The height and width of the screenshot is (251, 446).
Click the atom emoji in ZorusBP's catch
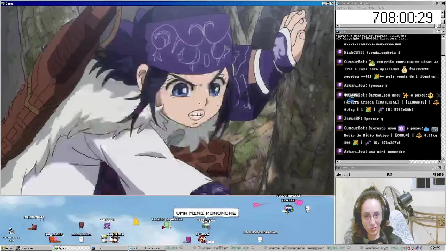(x=401, y=128)
